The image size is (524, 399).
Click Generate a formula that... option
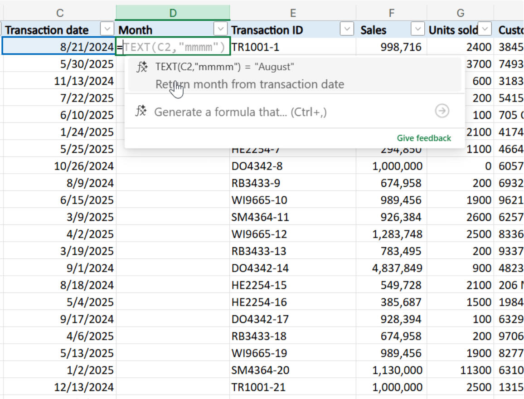click(240, 112)
